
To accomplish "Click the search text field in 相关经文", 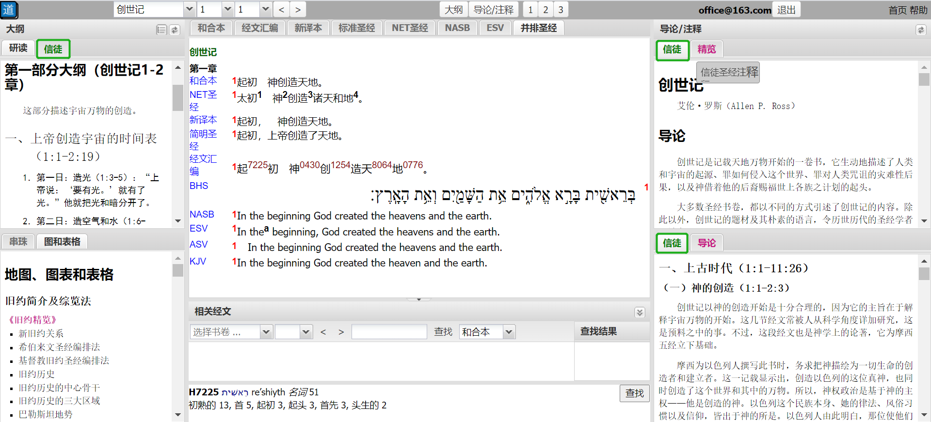I will [x=389, y=332].
